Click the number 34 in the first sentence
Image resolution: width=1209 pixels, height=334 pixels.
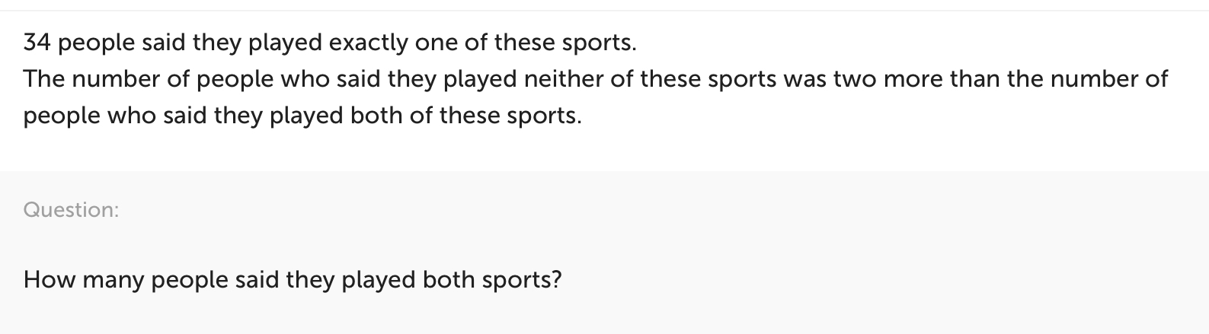tap(37, 43)
